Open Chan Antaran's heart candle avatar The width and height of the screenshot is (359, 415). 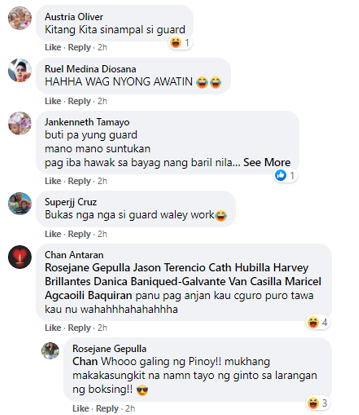point(20,257)
